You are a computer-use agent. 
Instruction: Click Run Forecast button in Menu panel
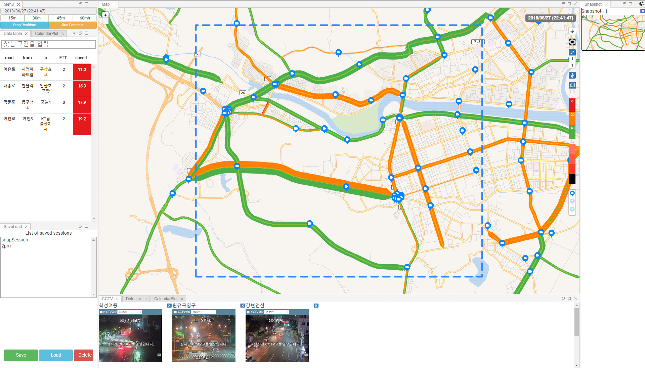pos(72,25)
